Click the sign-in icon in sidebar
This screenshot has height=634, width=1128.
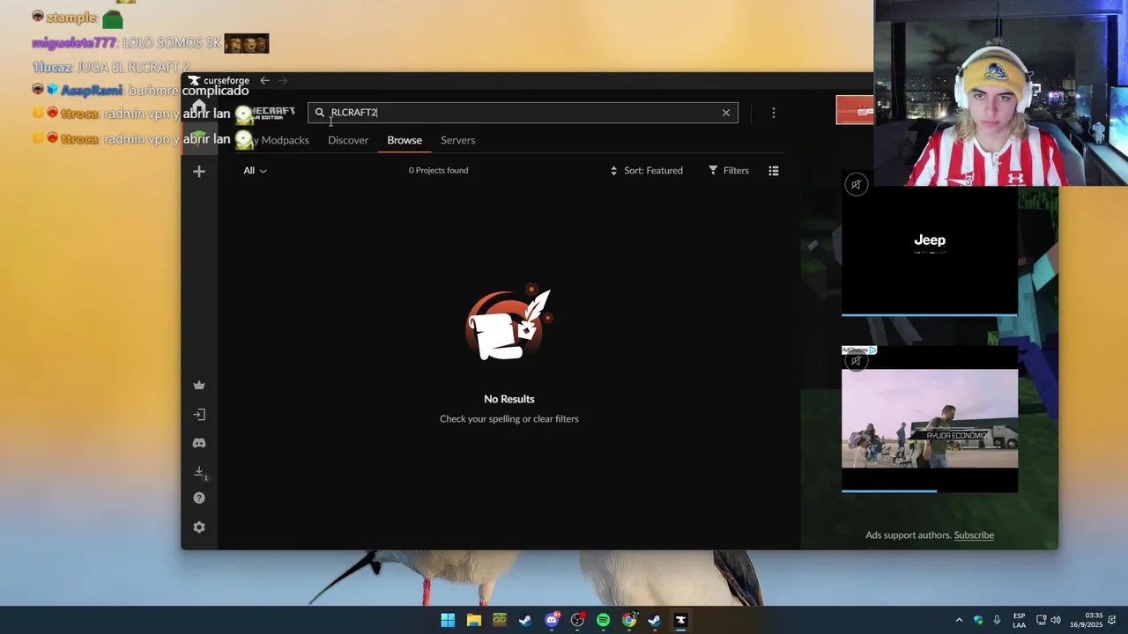point(199,414)
